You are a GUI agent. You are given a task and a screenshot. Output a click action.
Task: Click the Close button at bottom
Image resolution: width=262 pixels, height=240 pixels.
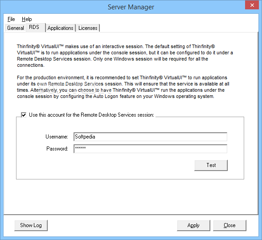pos(229,225)
